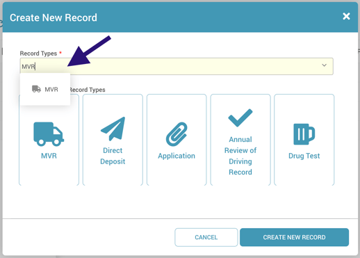The width and height of the screenshot is (360, 258).
Task: Click the Application paperclip icon
Action: pyautogui.click(x=177, y=134)
